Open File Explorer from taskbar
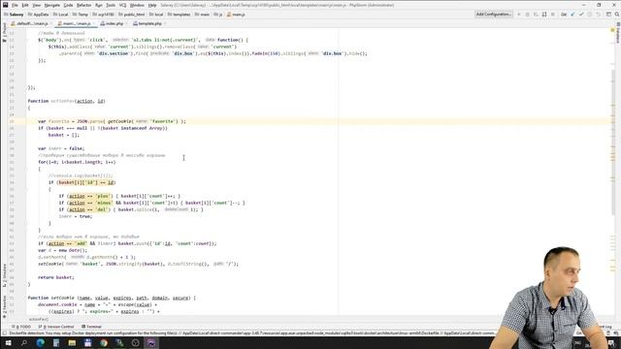The height and width of the screenshot is (349, 621). pos(72,342)
